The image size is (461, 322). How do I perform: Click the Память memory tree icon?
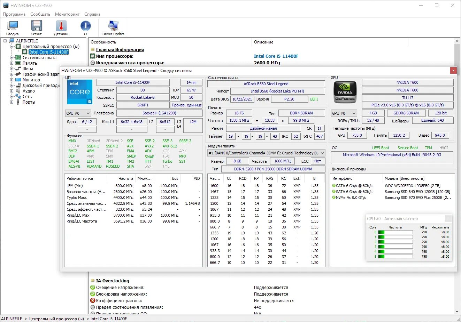coord(18,63)
